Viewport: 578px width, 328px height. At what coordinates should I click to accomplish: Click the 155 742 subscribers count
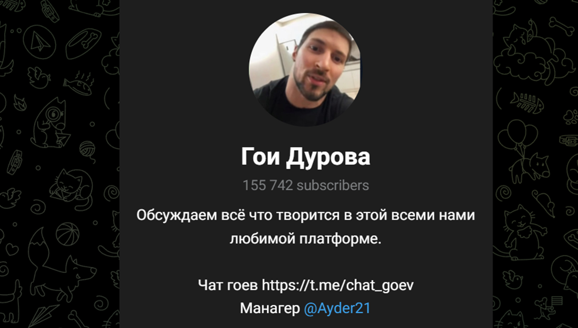(x=305, y=185)
